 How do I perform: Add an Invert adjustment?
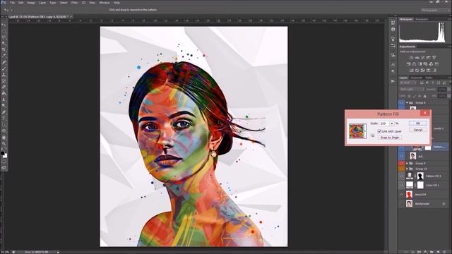(x=411, y=71)
